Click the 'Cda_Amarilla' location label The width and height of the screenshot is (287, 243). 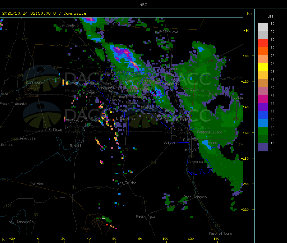click(x=24, y=138)
